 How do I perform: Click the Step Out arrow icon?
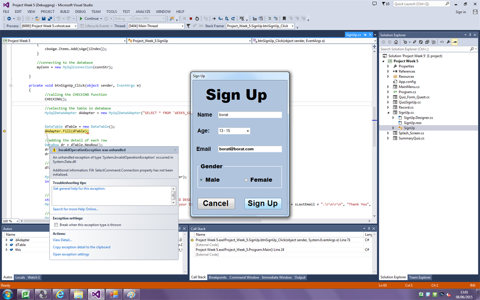pos(233,19)
